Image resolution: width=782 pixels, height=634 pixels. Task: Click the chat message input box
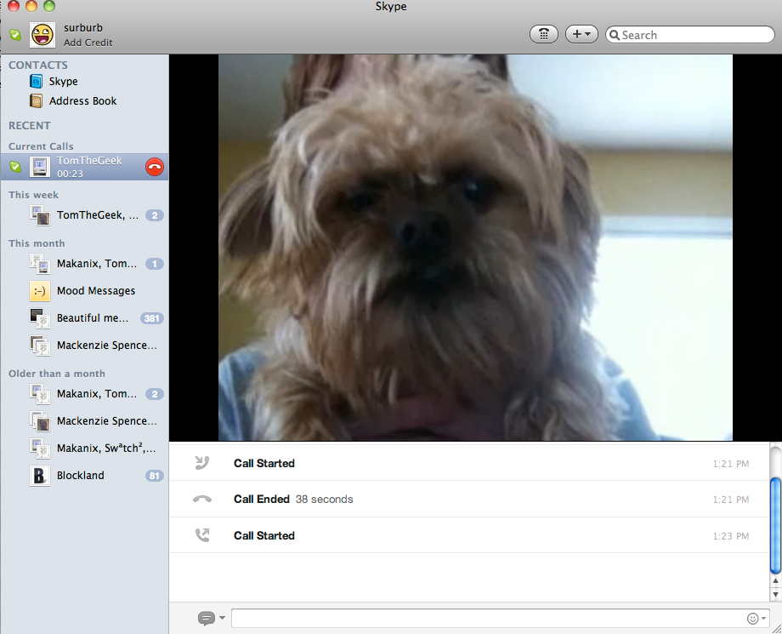[484, 619]
